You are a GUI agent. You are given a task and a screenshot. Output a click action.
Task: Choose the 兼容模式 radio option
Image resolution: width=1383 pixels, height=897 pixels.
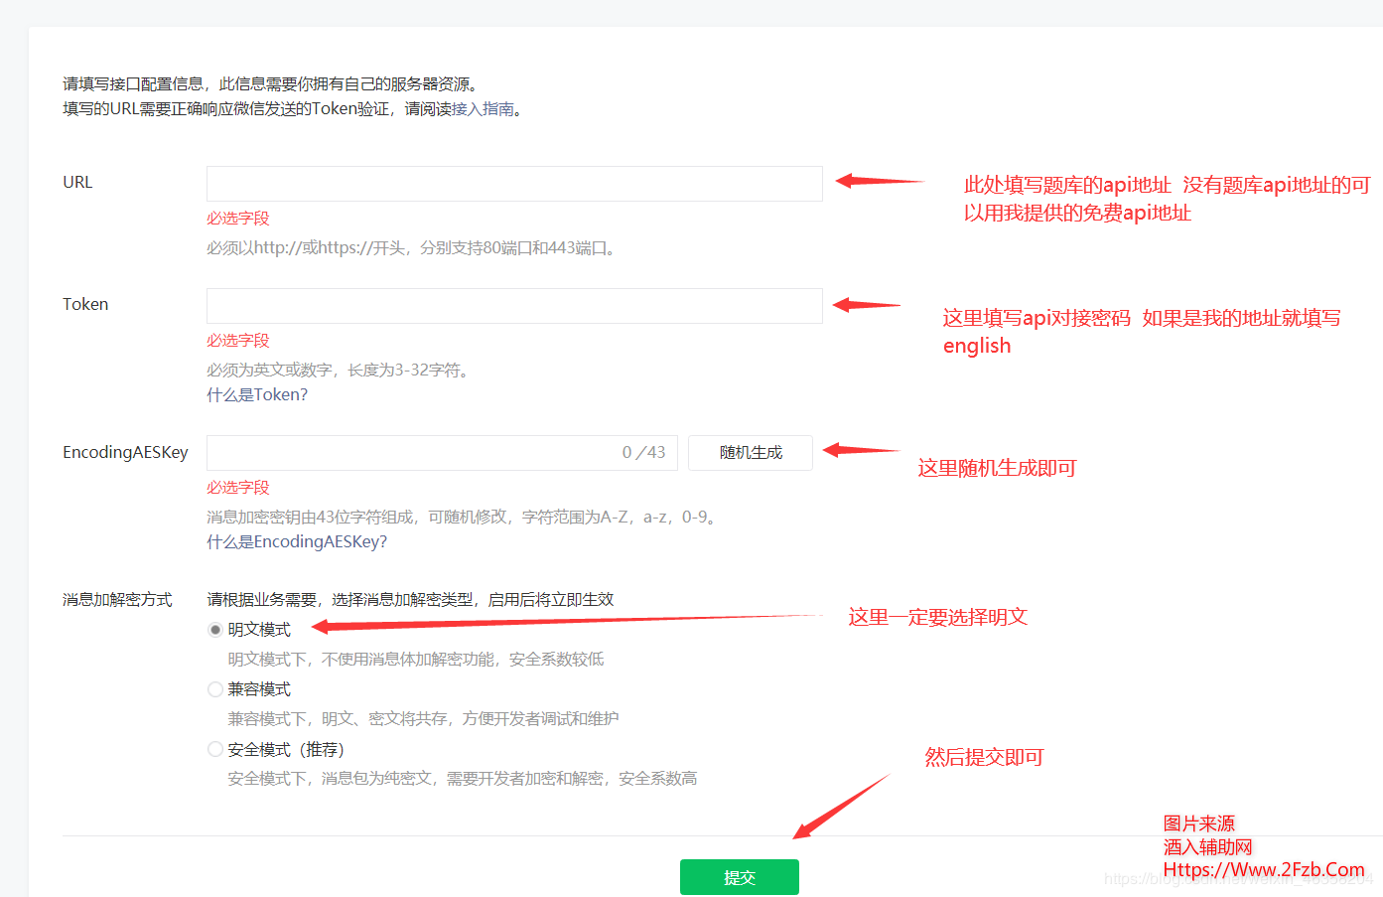point(215,689)
